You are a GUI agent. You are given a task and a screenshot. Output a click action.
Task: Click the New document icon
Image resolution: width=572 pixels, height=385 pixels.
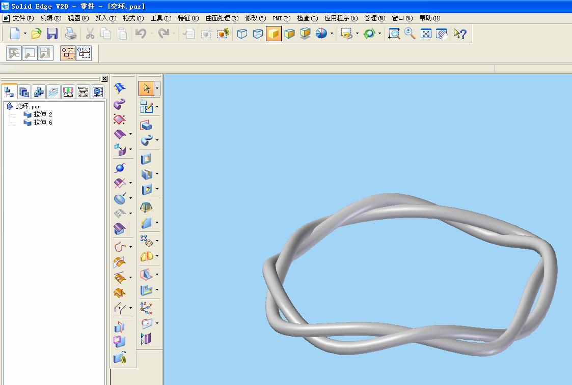click(x=15, y=34)
